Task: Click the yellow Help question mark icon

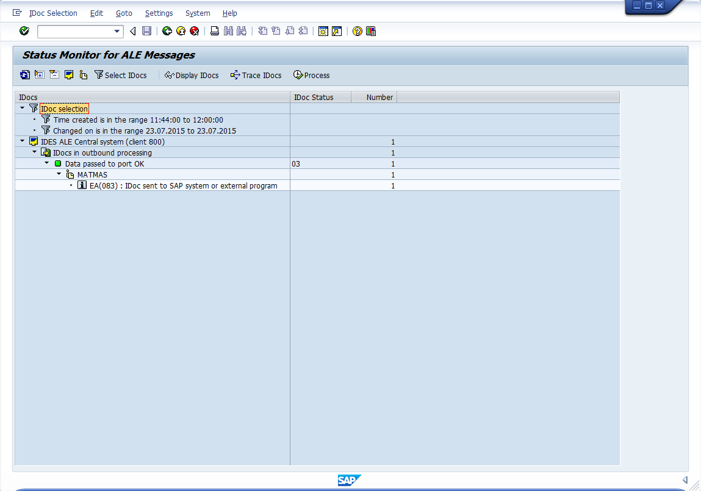Action: pos(358,31)
